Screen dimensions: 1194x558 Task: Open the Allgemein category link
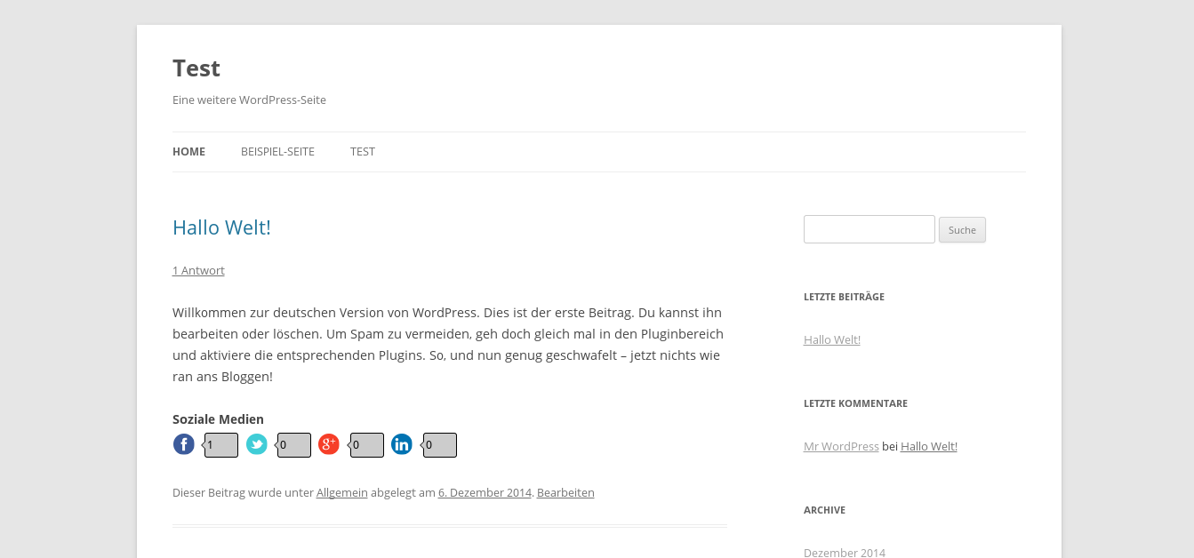point(342,492)
